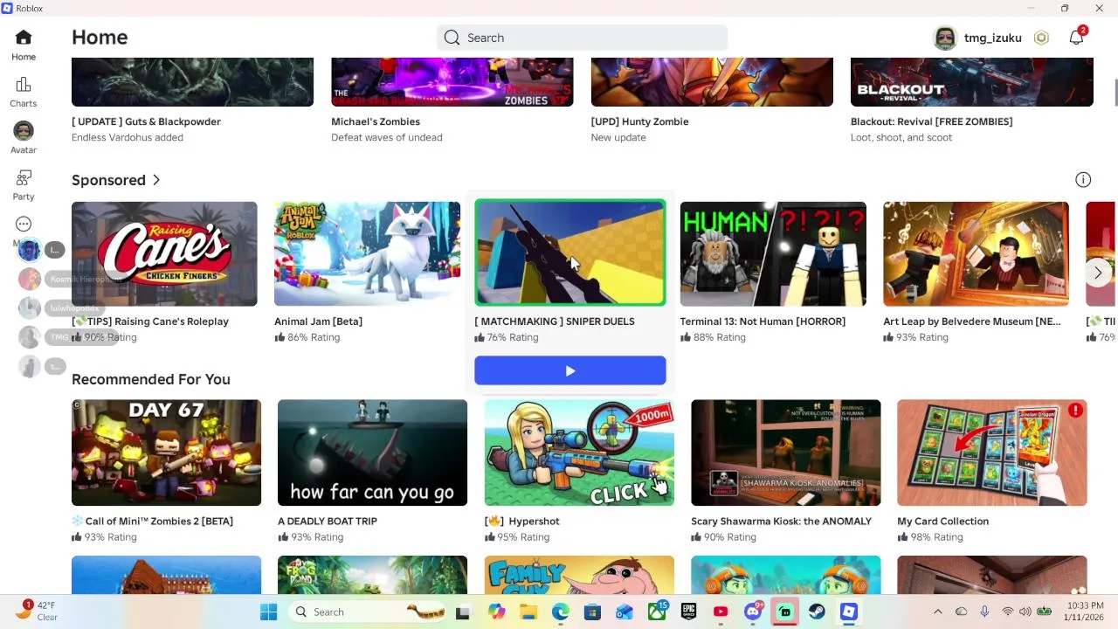Click the tmg_izuku profile avatar picture
Screen dimensions: 1118x629
tap(945, 38)
